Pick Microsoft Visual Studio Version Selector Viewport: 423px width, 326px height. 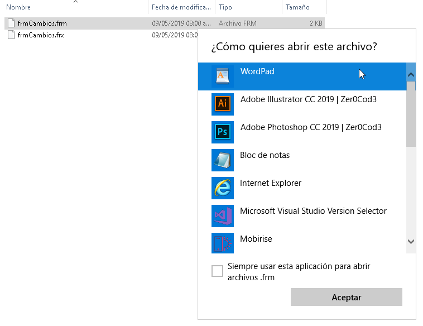pyautogui.click(x=302, y=215)
